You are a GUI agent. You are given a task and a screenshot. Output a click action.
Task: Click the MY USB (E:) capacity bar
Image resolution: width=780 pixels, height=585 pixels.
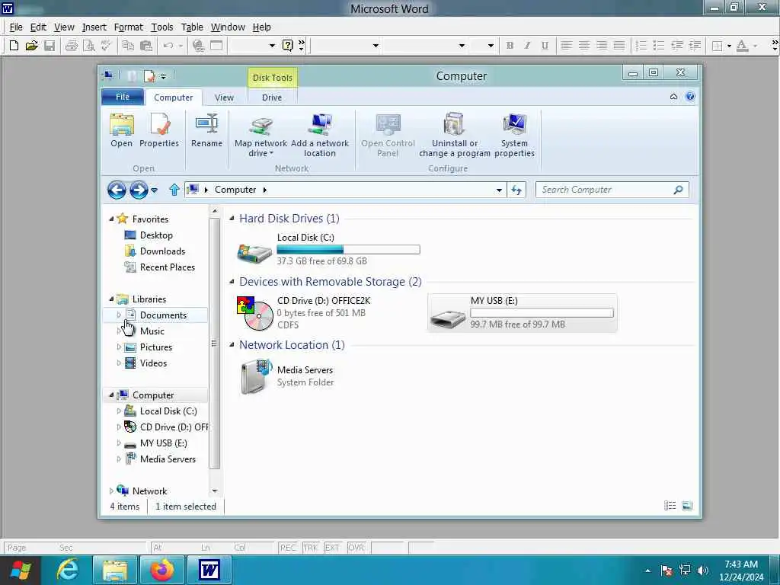tap(542, 313)
